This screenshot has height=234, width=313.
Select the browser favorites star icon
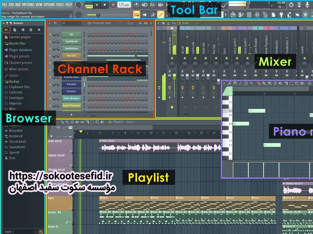click(x=39, y=30)
